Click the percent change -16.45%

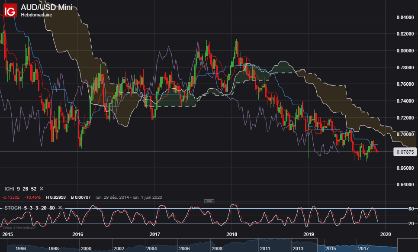32,197
